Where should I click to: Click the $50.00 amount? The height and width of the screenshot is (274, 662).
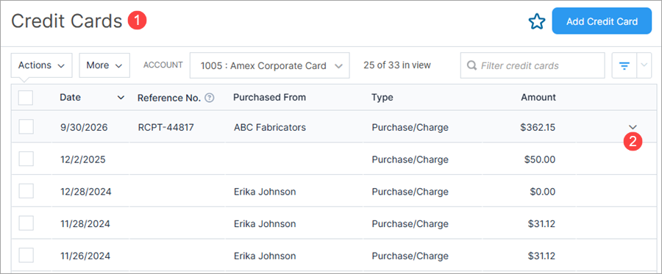click(x=540, y=159)
